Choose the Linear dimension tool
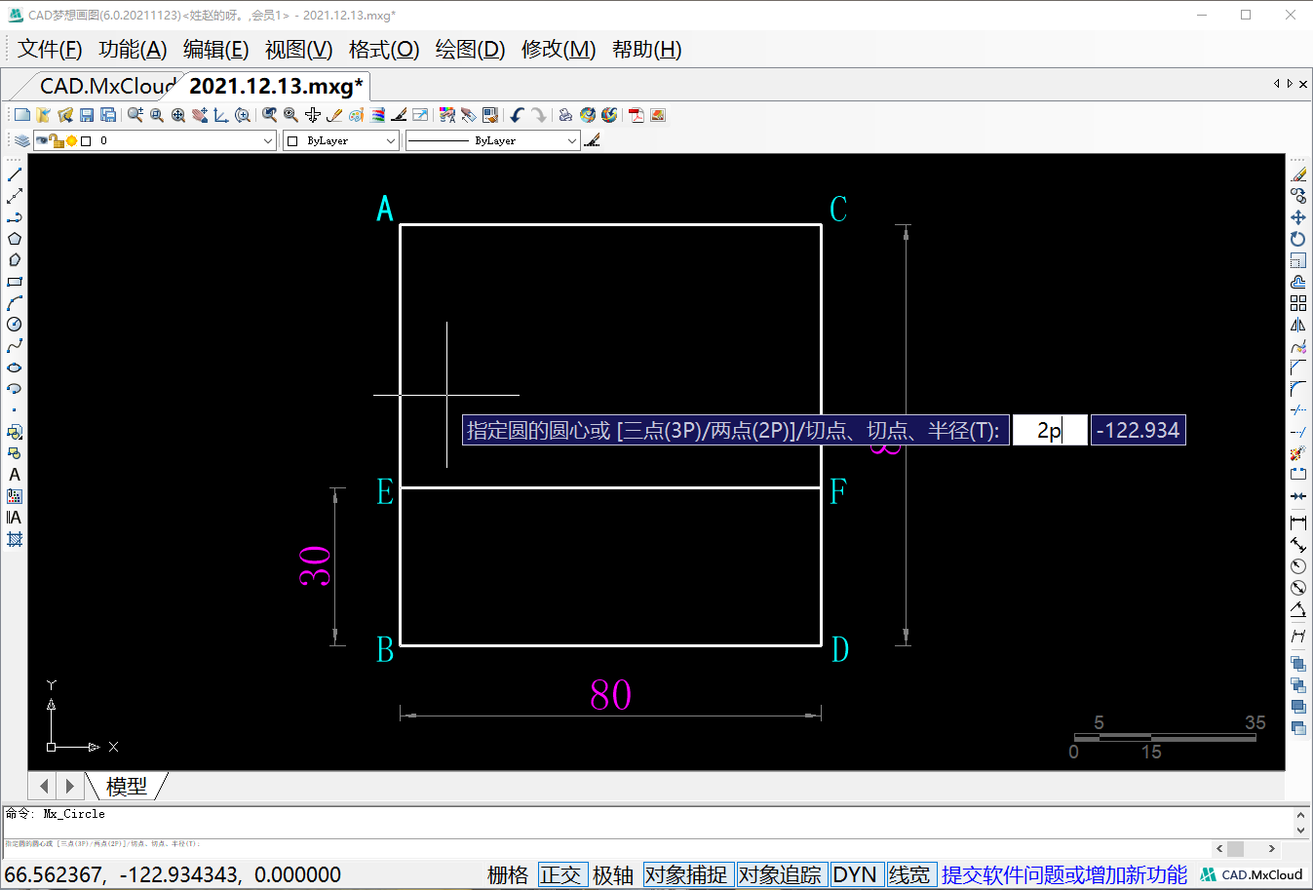The image size is (1313, 890). tap(1298, 523)
